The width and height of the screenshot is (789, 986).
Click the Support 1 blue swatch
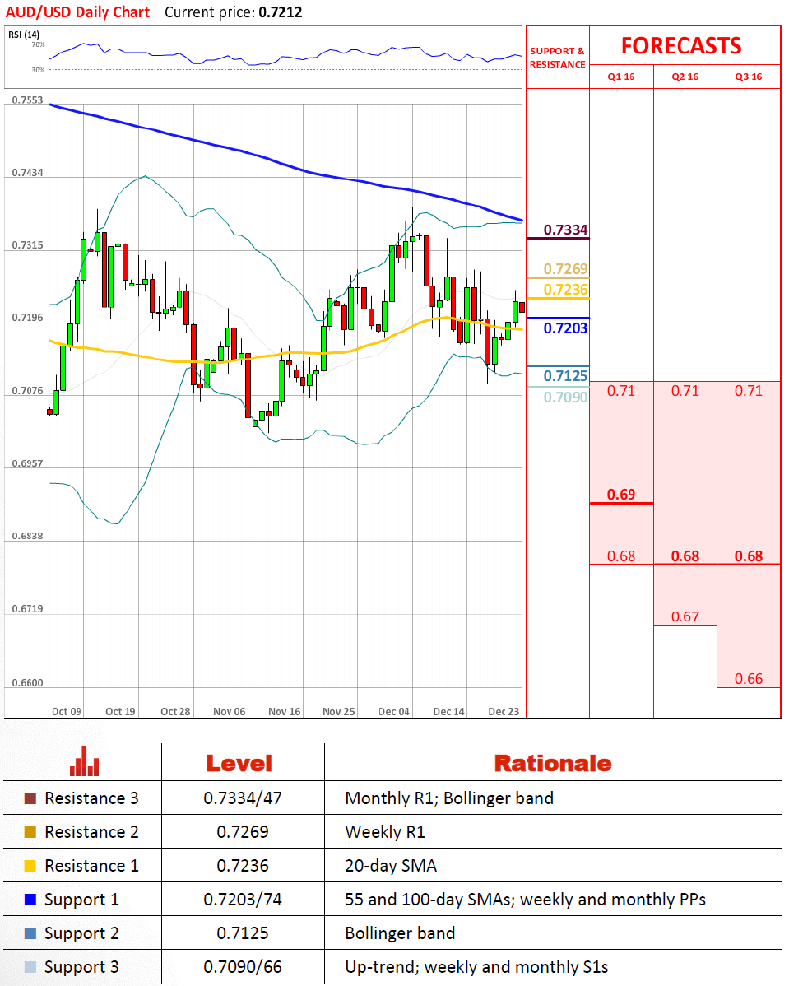coord(30,900)
